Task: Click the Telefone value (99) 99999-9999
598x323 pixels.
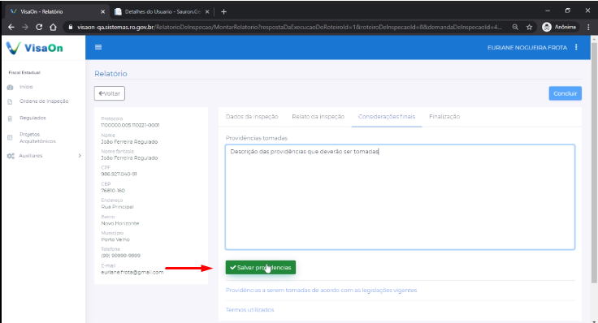Action: pyautogui.click(x=120, y=256)
